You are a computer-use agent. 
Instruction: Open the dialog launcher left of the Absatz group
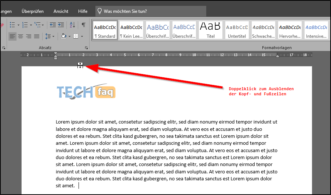click(4, 48)
